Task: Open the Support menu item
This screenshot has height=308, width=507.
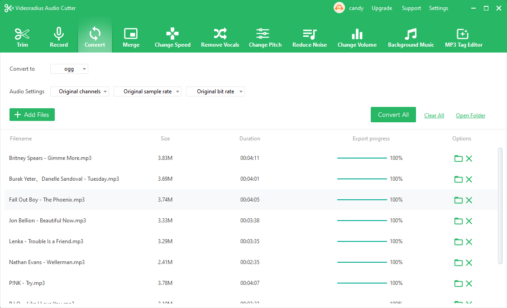Action: [411, 8]
